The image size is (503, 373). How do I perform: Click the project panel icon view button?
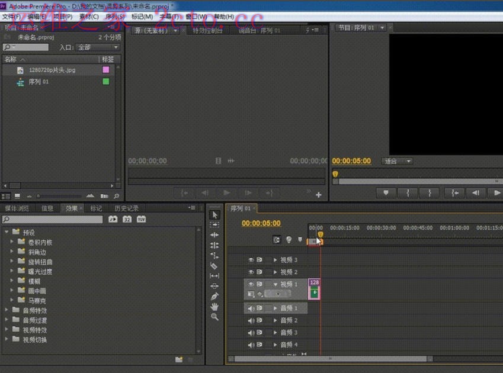17,196
